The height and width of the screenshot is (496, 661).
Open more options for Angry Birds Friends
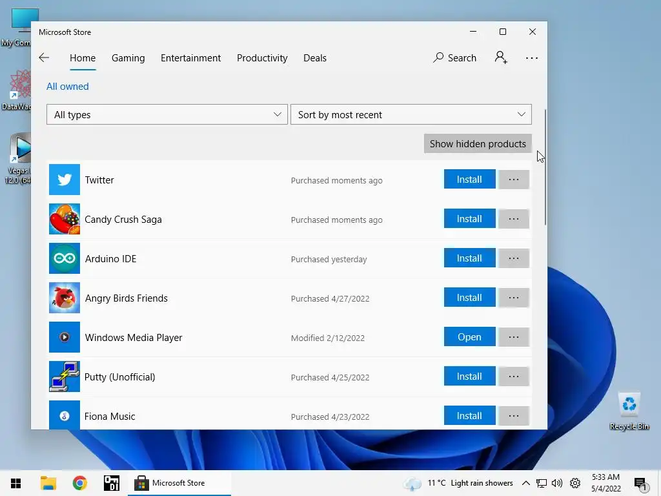pyautogui.click(x=513, y=297)
